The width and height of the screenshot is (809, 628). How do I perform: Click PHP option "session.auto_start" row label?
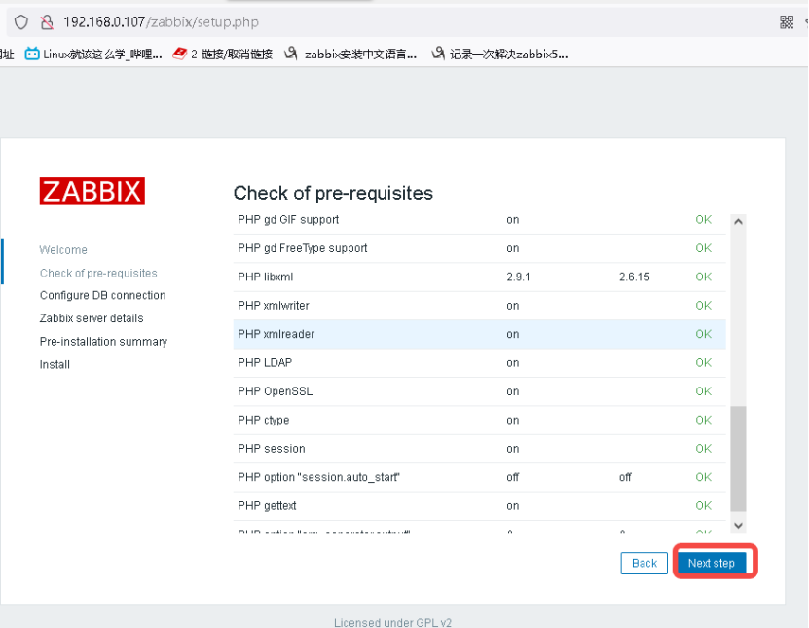pyautogui.click(x=319, y=477)
